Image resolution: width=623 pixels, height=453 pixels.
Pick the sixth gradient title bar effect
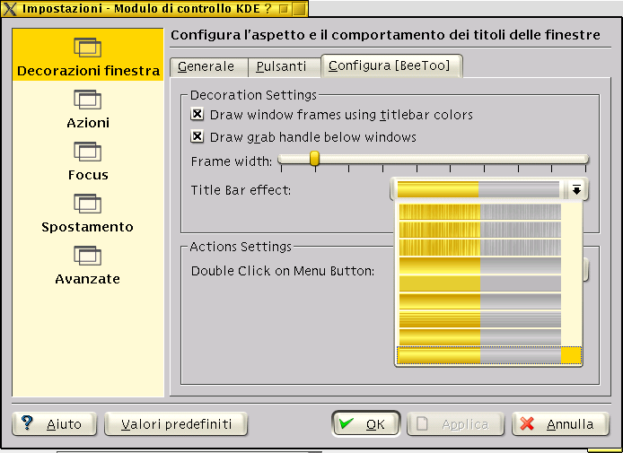(480, 301)
